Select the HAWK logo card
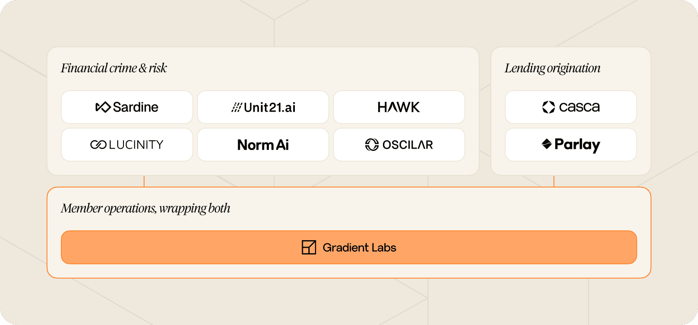 tap(399, 107)
